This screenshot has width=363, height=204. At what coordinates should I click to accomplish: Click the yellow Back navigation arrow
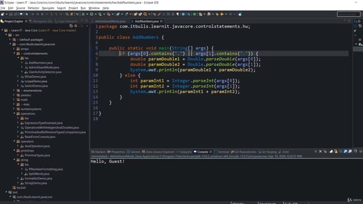click(222, 14)
